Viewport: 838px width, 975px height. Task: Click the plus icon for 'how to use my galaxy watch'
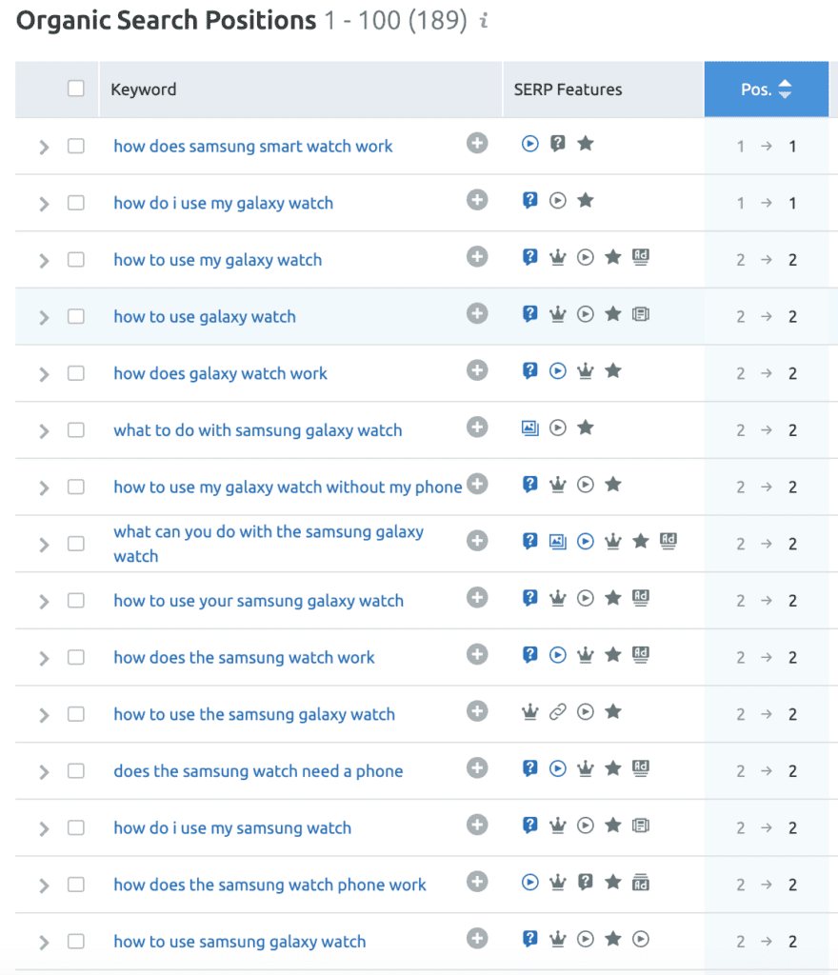click(477, 257)
